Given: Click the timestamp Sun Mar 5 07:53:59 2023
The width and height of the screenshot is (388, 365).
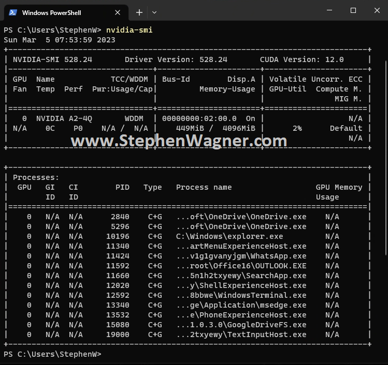Looking at the screenshot, I should (60, 40).
